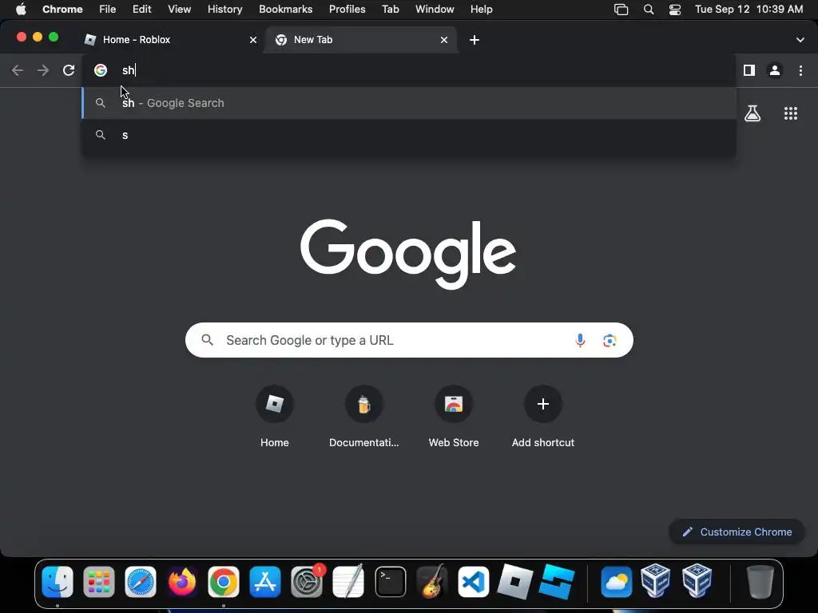Image resolution: width=818 pixels, height=613 pixels.
Task: Open the Documentation shortcut
Action: pos(364,417)
